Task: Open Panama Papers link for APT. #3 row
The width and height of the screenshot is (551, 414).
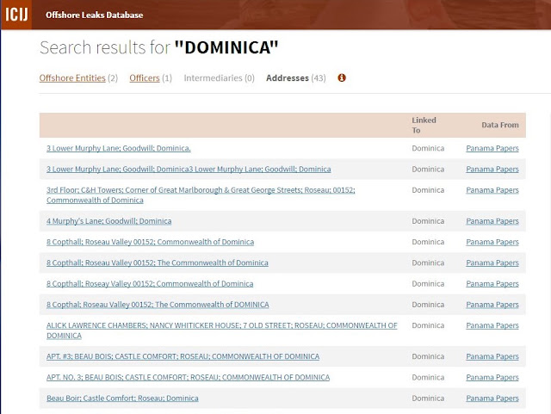Action: 492,356
